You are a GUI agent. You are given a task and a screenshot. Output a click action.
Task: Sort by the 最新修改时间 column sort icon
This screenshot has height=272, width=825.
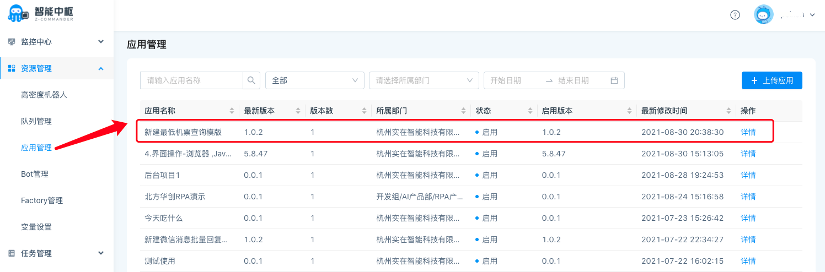click(x=728, y=111)
